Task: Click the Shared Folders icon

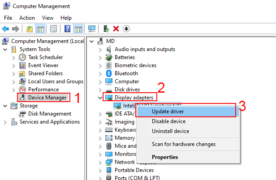Action: 22,73
